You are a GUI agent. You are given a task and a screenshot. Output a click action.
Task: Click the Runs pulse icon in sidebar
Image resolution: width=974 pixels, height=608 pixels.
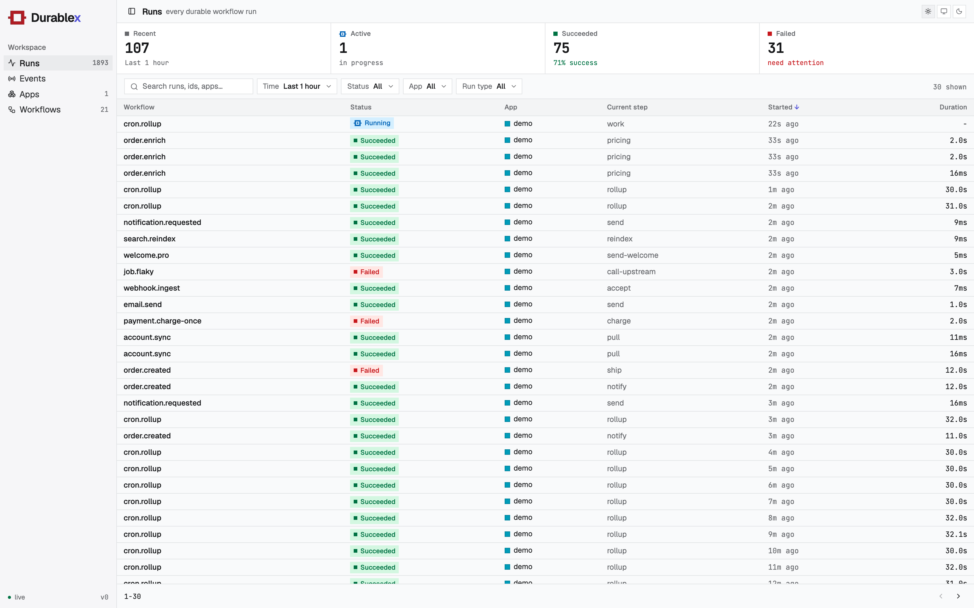(12, 63)
